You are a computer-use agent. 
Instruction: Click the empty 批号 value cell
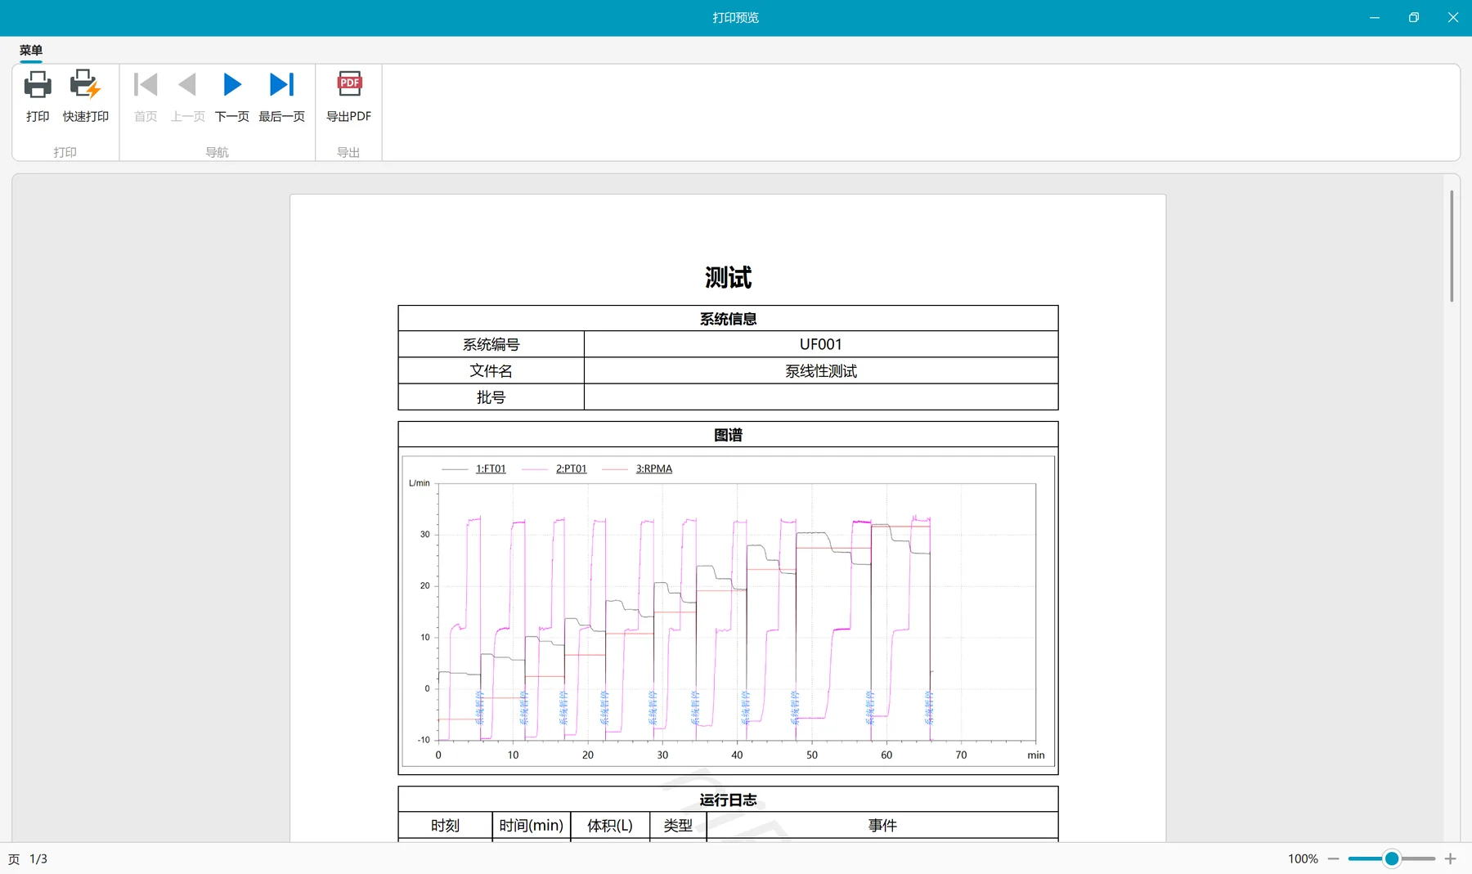821,397
